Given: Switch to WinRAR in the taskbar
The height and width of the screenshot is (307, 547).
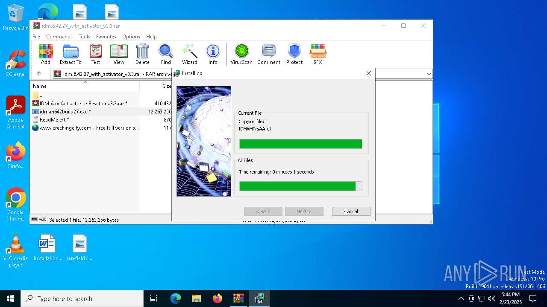Looking at the screenshot, I should pyautogui.click(x=238, y=298).
